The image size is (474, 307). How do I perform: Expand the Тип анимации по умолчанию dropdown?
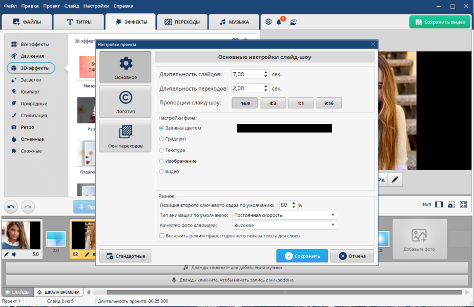point(284,215)
